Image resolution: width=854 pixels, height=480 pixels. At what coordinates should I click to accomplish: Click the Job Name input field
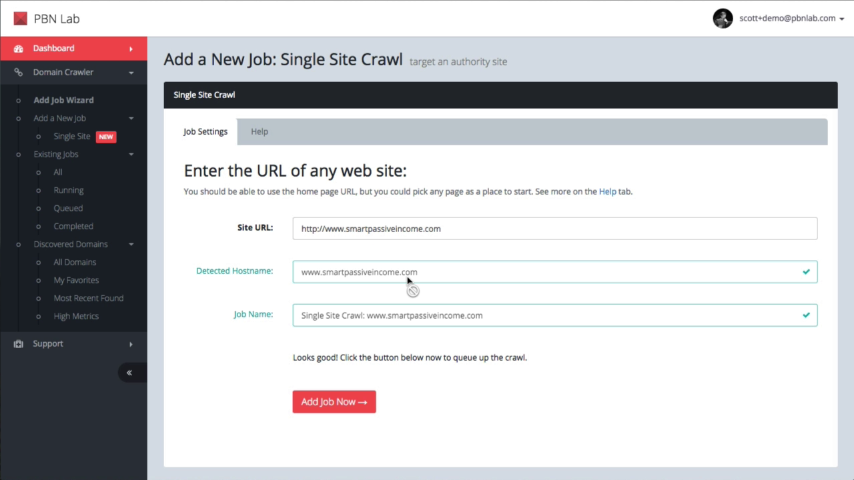(x=555, y=315)
